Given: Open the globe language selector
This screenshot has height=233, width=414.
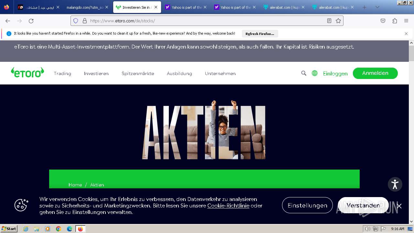Looking at the screenshot, I should coord(314,73).
